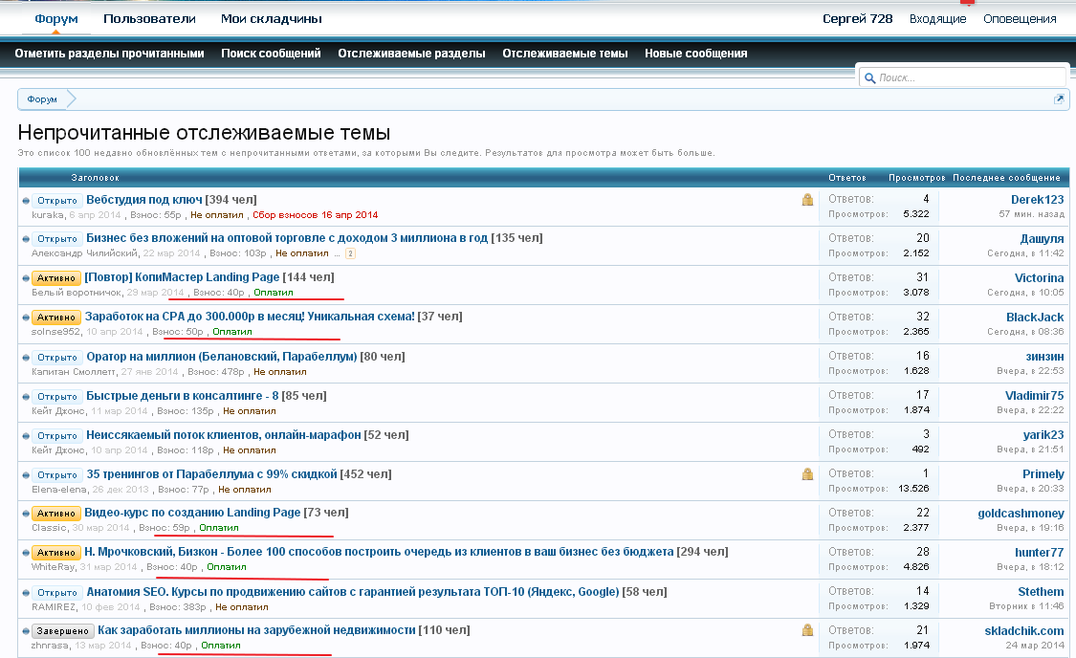Open user BlackJack profile
The image size is (1076, 658).
(1035, 317)
